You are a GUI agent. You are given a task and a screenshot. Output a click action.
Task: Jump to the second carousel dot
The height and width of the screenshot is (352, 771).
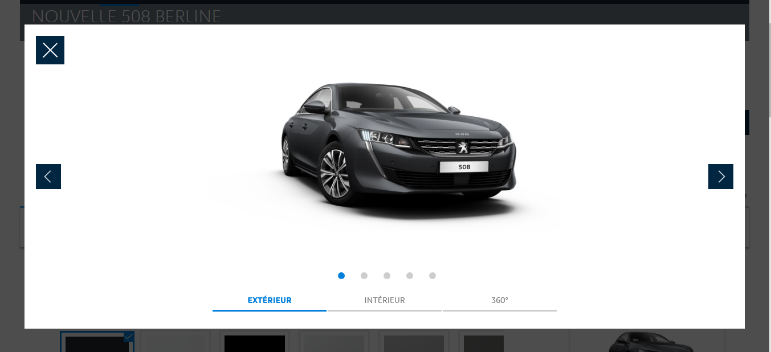coord(364,276)
